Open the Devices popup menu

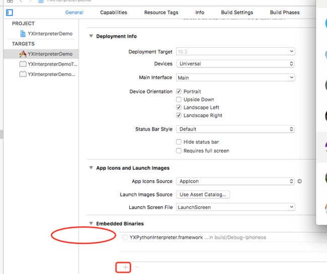pyautogui.click(x=235, y=63)
